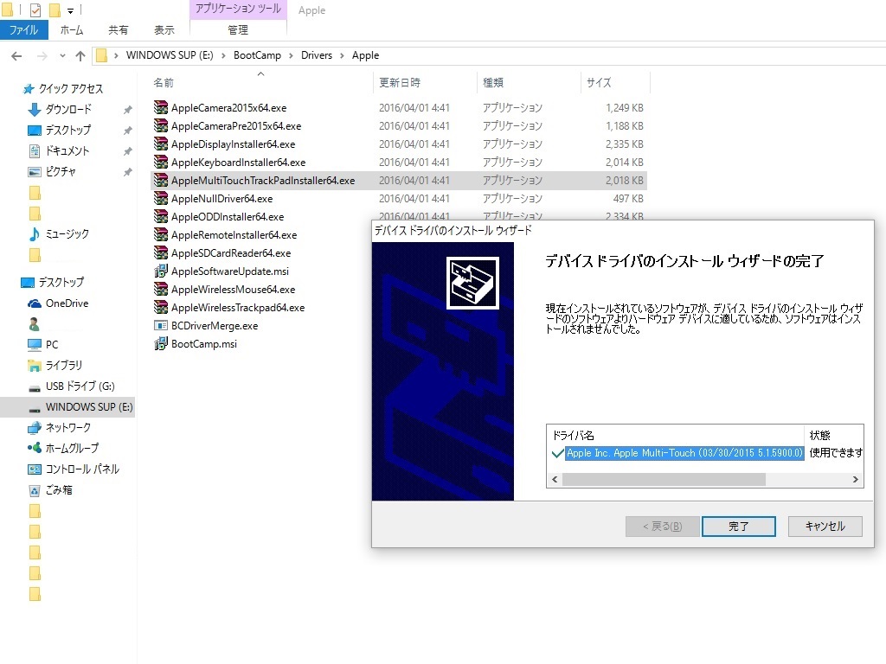Click キャンセル button in driver wizard
Screen dimensions: 886x664
825,527
